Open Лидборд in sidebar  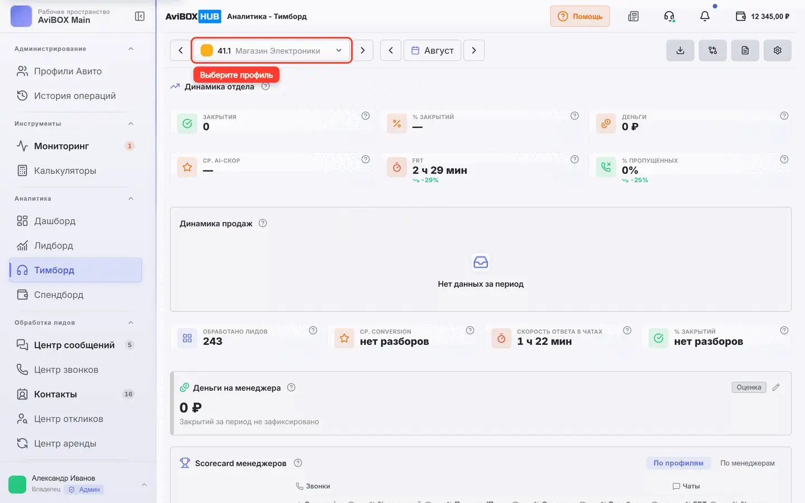coord(75,245)
